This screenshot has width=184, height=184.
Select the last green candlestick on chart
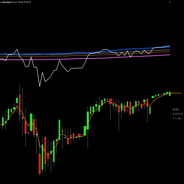tap(170, 94)
